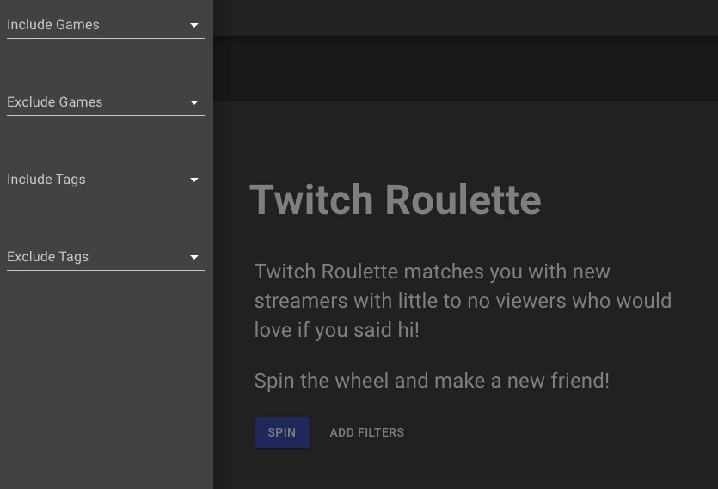Click the underline beneath Exclude Games
718x489 pixels.
[106, 115]
